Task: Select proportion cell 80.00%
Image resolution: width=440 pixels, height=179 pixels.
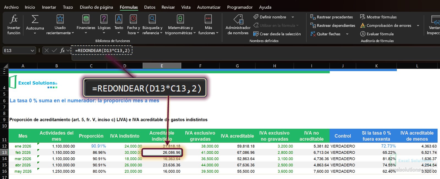Action: coord(91,171)
